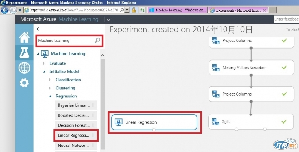Click the refresh icon beside address bar
The image size is (299, 152).
142,10
